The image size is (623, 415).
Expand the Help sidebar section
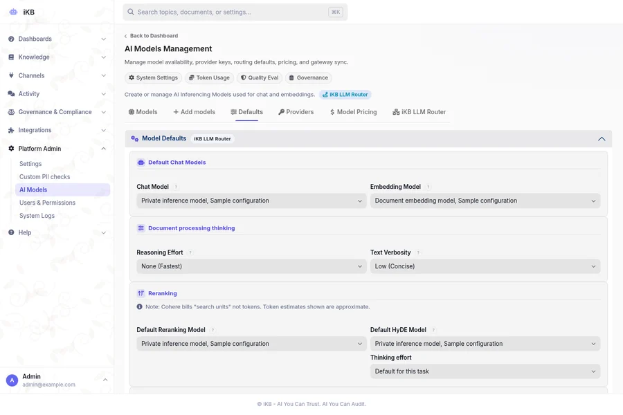103,232
